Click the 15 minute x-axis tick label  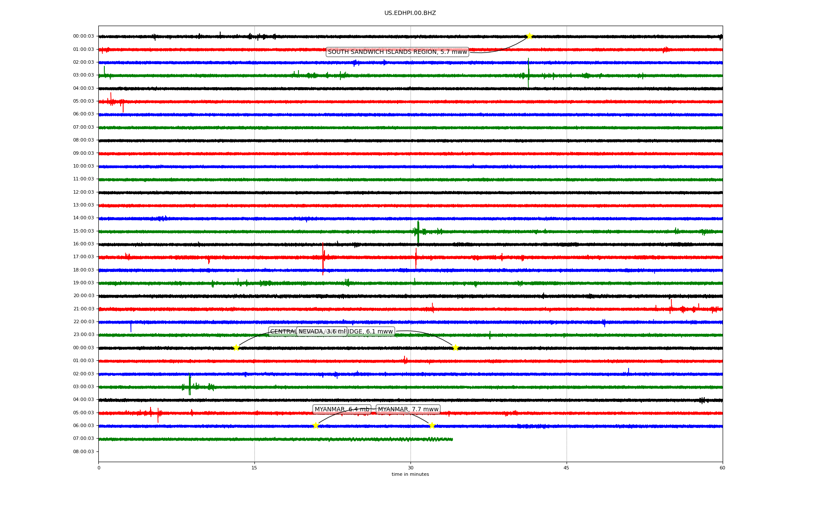tap(254, 468)
